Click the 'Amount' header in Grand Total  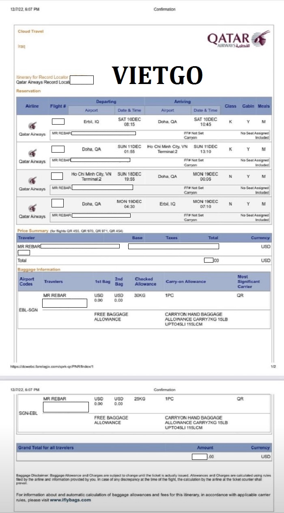[x=205, y=448]
